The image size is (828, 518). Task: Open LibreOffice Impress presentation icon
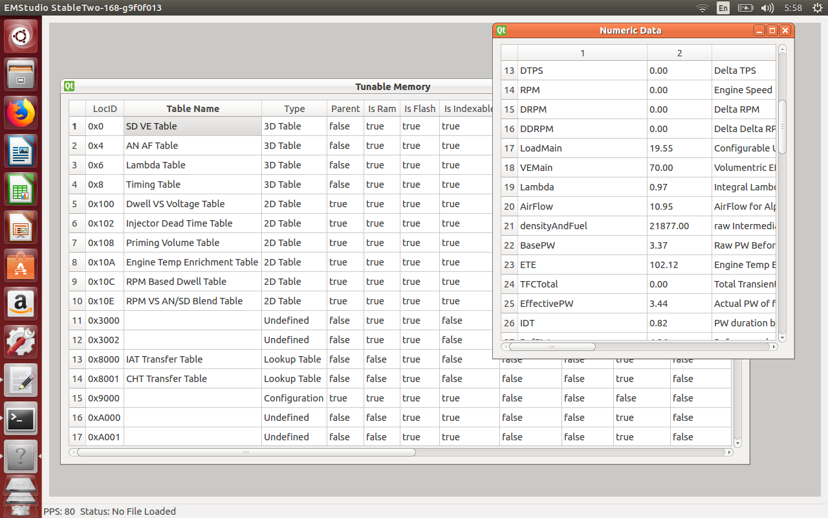click(21, 229)
